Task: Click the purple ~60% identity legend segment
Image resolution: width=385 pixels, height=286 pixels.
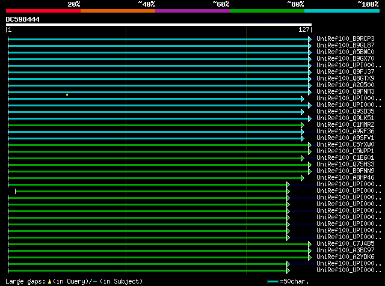Action: point(192,11)
